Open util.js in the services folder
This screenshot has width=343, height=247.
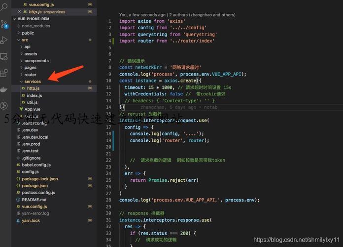(32, 102)
